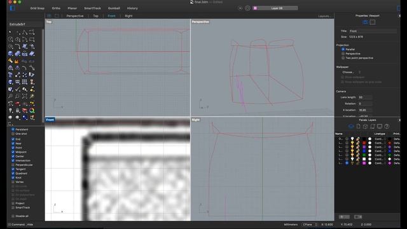Open the Help panel question-mark icon
The image size is (407, 229).
point(387,126)
